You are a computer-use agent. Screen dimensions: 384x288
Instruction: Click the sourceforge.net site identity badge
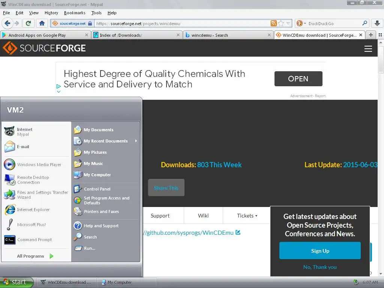point(72,24)
